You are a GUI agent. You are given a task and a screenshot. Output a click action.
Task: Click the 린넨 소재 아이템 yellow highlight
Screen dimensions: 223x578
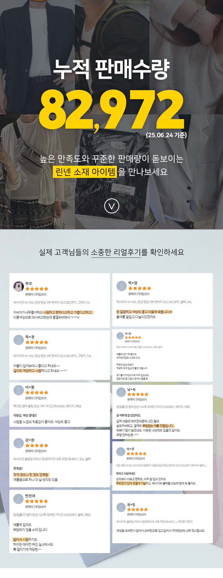pos(85,172)
